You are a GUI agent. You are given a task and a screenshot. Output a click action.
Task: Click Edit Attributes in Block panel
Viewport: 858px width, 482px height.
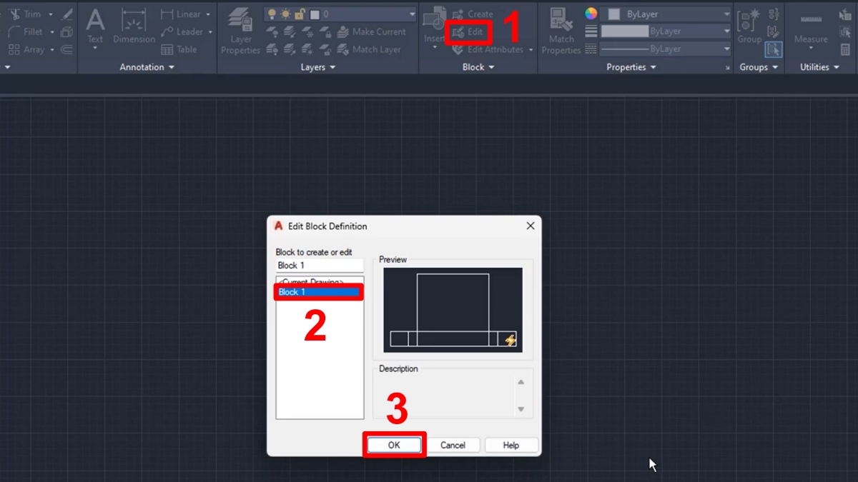point(488,49)
